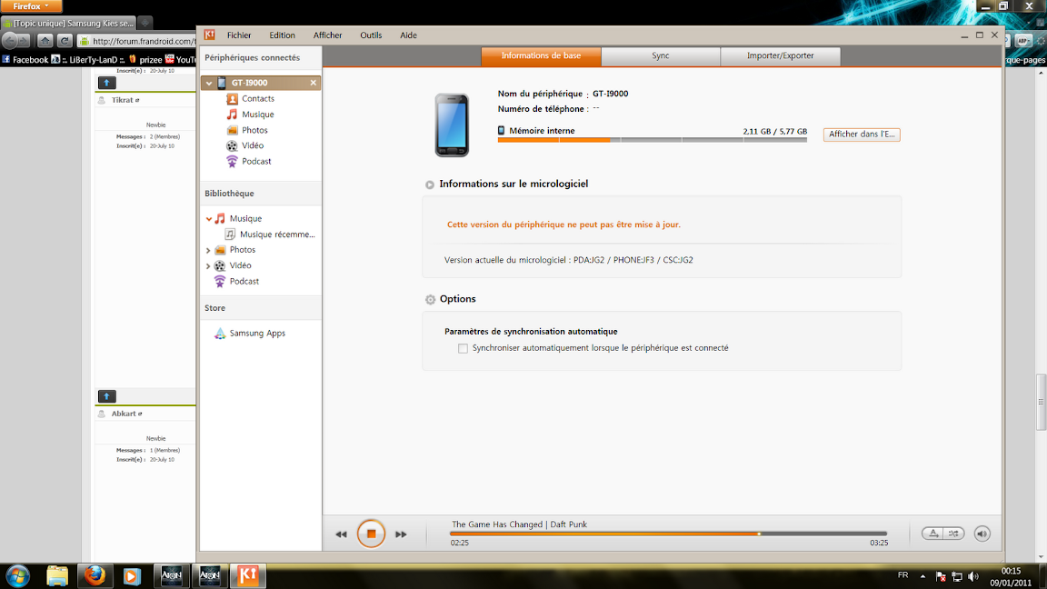1047x589 pixels.
Task: Switch to Informations de base tab
Action: click(541, 56)
